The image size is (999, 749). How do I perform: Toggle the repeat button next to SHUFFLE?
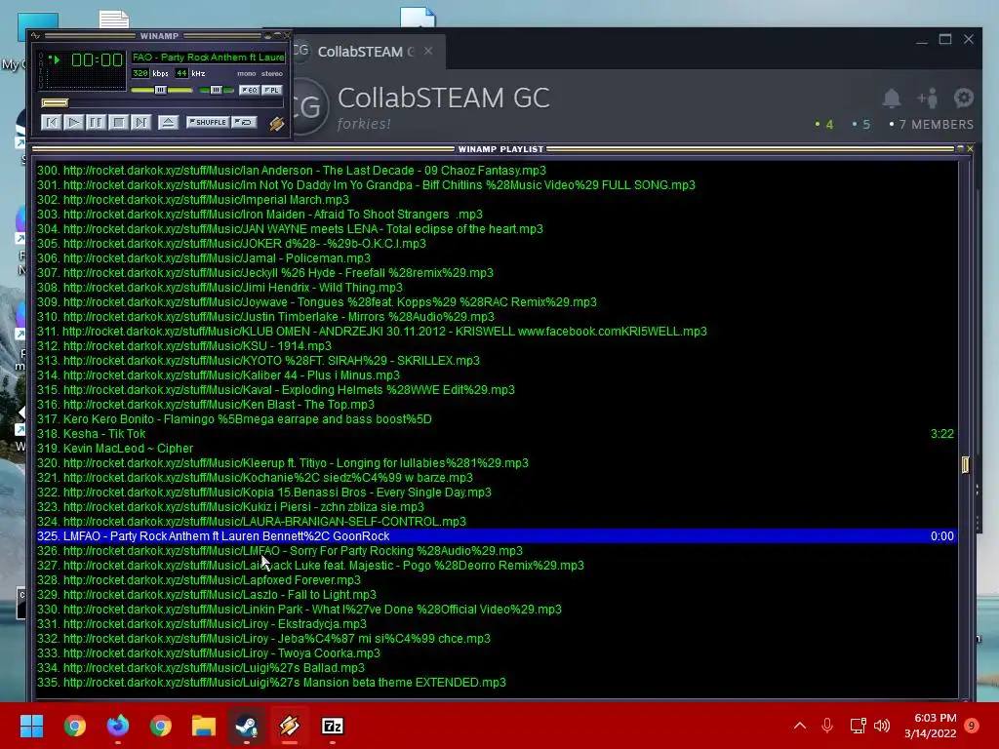tap(244, 122)
